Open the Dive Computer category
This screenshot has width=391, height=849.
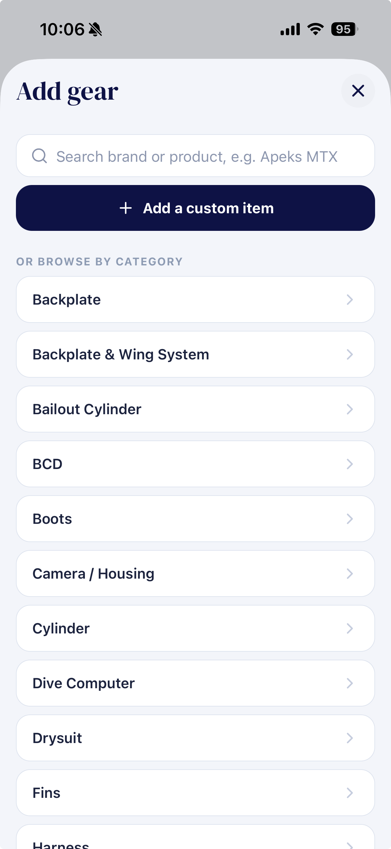click(x=195, y=683)
